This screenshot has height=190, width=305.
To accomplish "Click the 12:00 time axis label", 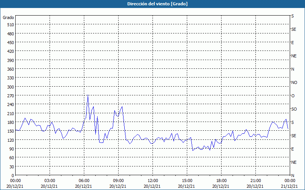I will tap(153, 181).
